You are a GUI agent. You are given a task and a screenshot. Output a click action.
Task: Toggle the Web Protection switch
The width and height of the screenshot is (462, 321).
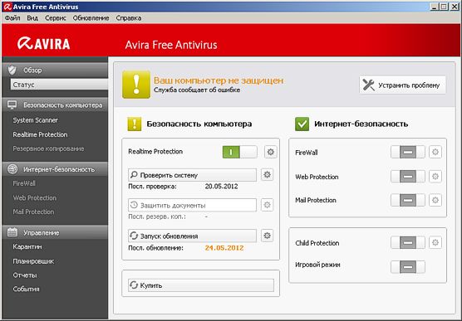point(408,176)
